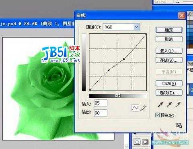The width and height of the screenshot is (193, 149).
Task: Select the pencil draw-curve tool
Action: pyautogui.click(x=143, y=108)
